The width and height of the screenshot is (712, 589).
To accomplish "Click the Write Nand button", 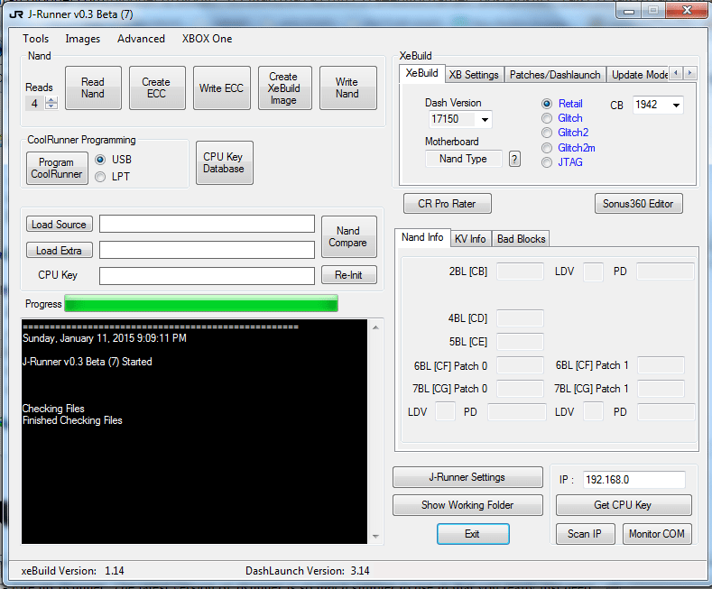I will (347, 88).
